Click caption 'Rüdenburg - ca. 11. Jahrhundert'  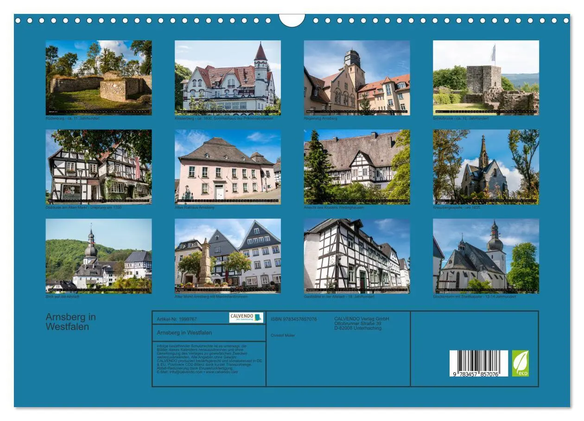click(x=73, y=118)
